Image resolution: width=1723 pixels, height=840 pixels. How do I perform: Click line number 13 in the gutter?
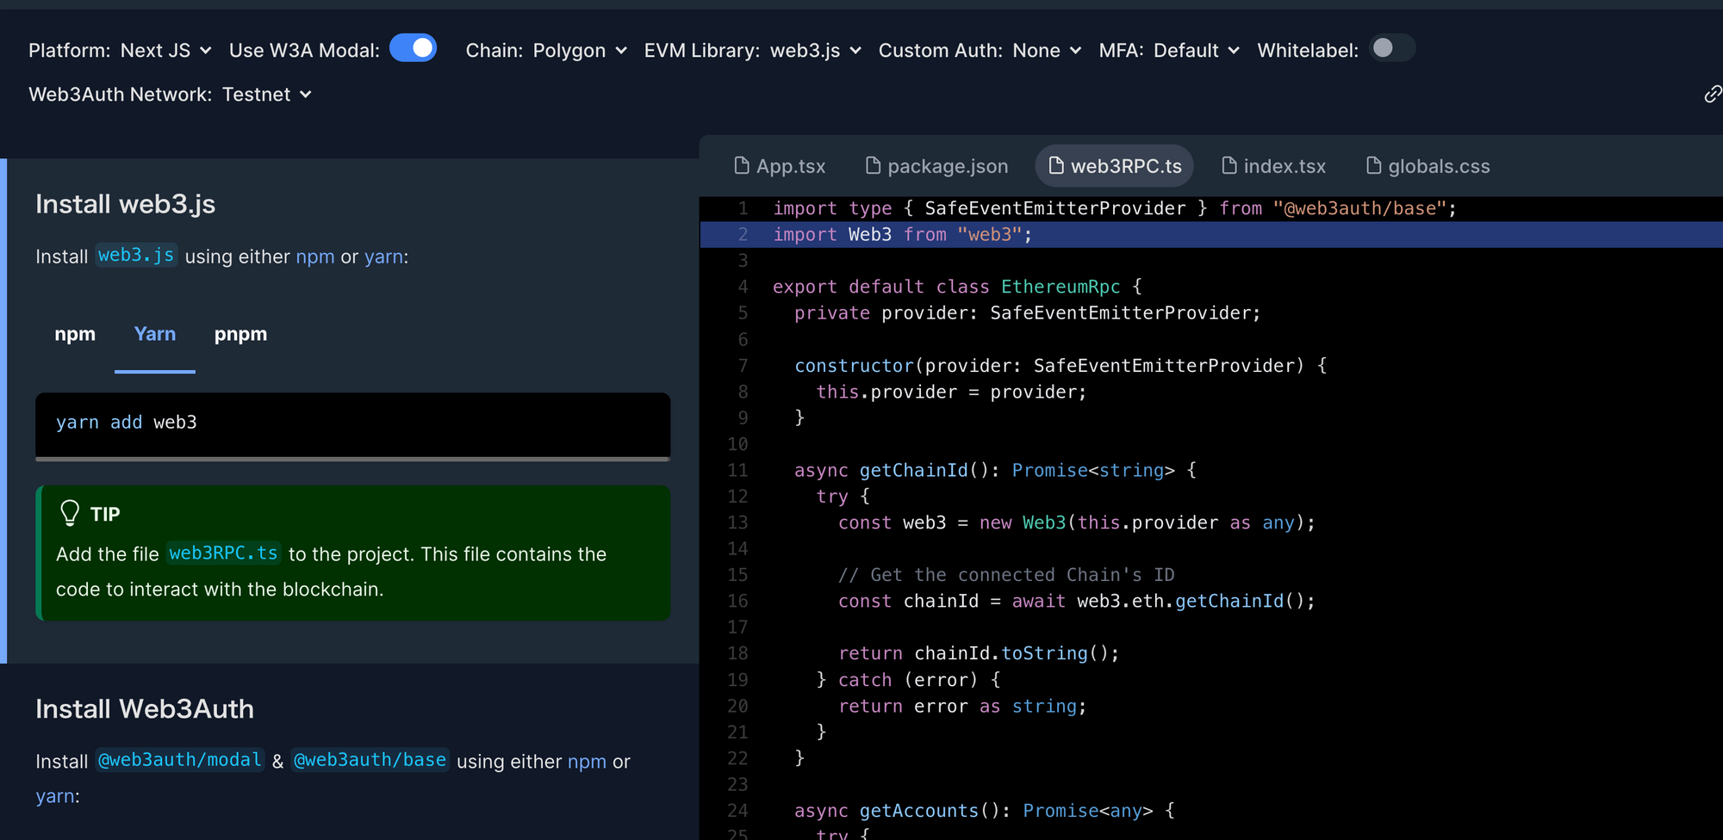coord(737,522)
